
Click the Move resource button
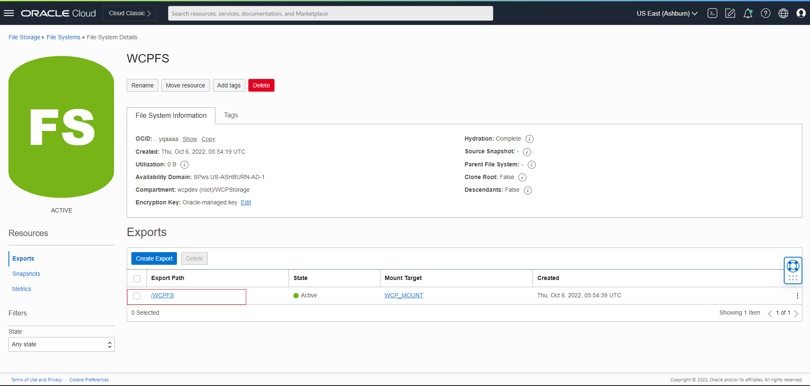[x=185, y=85]
